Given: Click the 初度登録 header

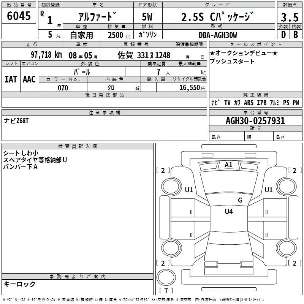Looking at the screenshot, I should point(51,5).
